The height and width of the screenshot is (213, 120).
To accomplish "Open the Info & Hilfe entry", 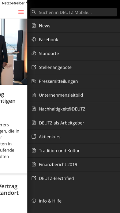I will coord(74,201).
